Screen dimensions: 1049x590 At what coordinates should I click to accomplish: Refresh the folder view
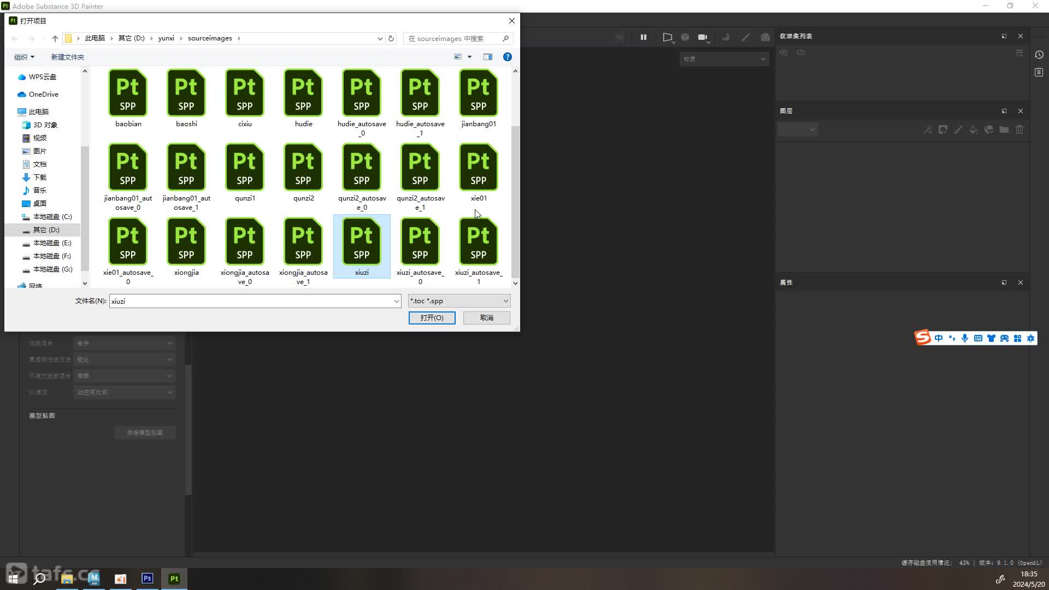tap(391, 38)
